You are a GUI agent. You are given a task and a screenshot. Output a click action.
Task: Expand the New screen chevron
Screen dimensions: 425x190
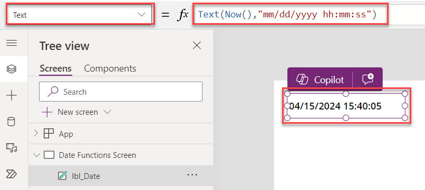(108, 112)
